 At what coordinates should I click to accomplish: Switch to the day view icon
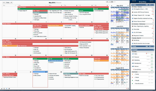(x=107, y=2)
